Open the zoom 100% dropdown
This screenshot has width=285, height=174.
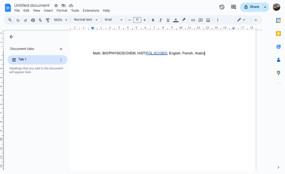pyautogui.click(x=60, y=20)
